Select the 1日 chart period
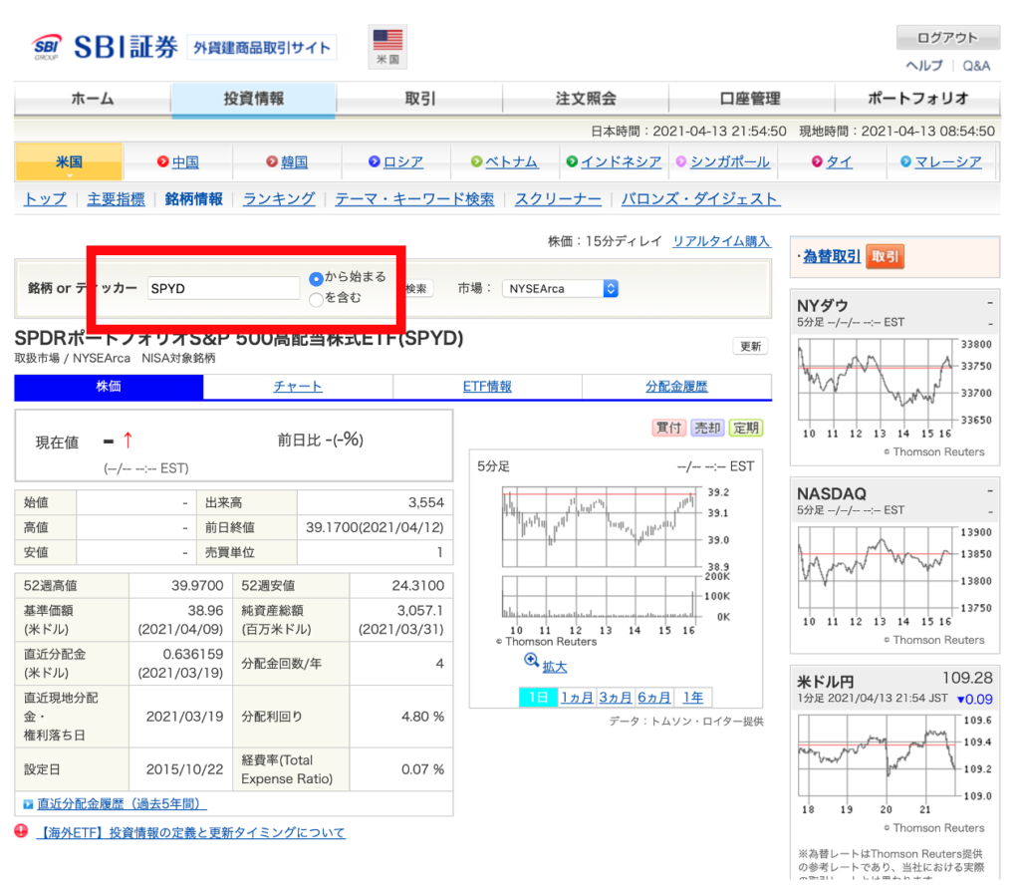1020x886 pixels. click(539, 698)
